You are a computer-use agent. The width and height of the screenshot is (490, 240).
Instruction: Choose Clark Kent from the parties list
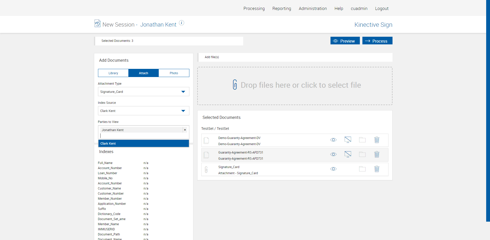pos(143,144)
